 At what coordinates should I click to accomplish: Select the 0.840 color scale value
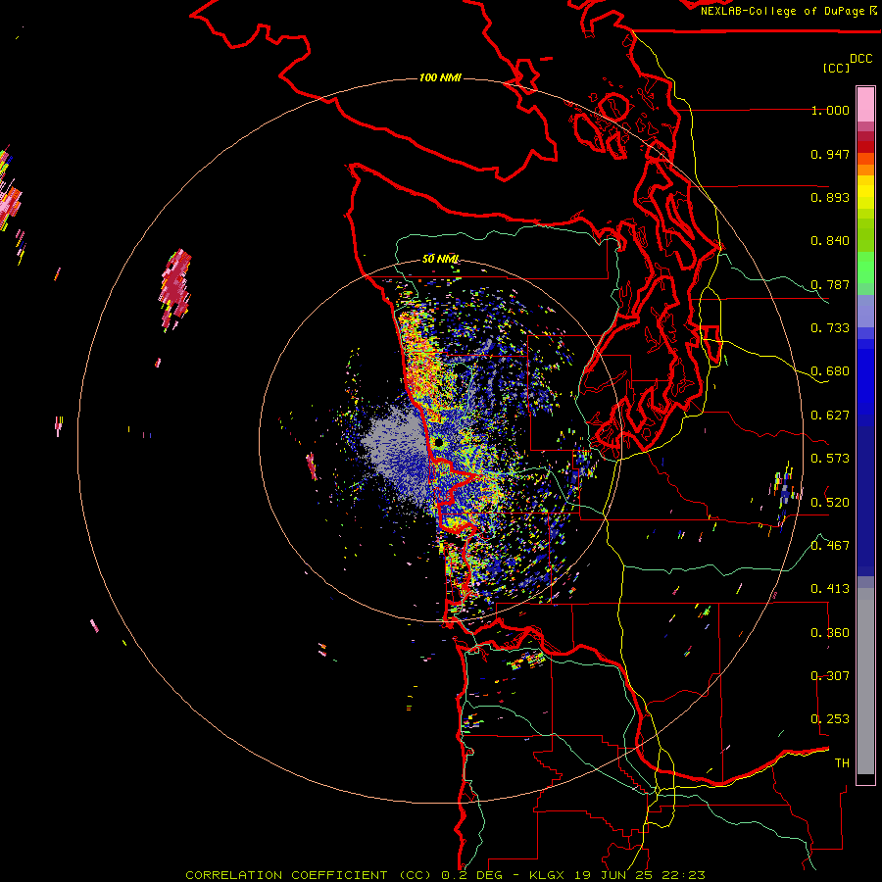coord(830,241)
